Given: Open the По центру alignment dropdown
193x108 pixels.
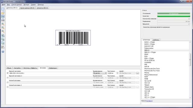Looking at the screenshot, I should [100, 73].
